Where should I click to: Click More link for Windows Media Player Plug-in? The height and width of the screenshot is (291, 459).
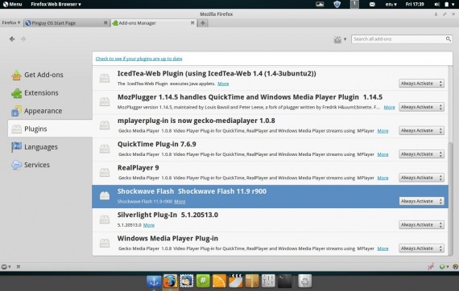382,248
